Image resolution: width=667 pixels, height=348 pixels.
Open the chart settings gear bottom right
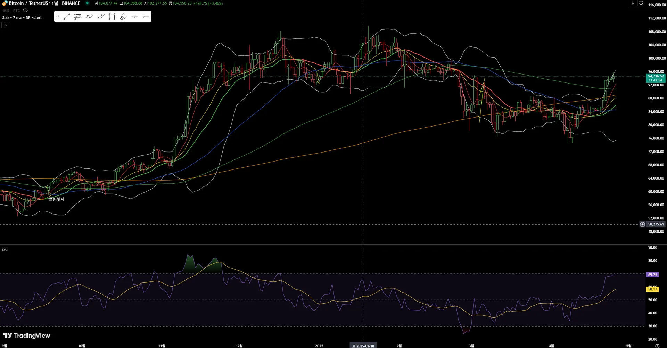click(x=657, y=346)
